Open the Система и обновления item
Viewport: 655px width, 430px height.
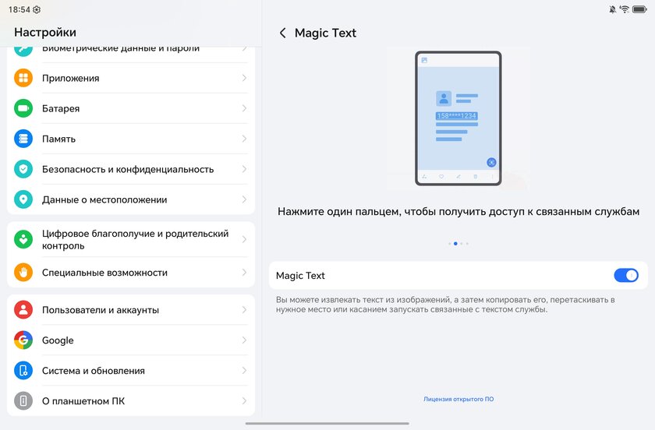(131, 371)
